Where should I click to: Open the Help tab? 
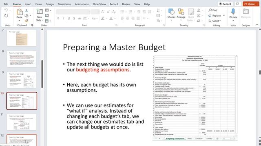coord(147,4)
